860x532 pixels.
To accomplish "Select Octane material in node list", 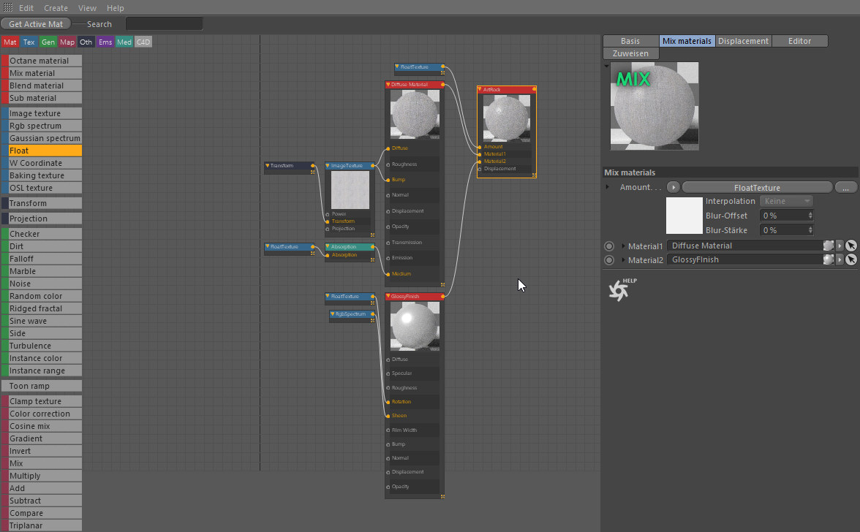I will 42,61.
